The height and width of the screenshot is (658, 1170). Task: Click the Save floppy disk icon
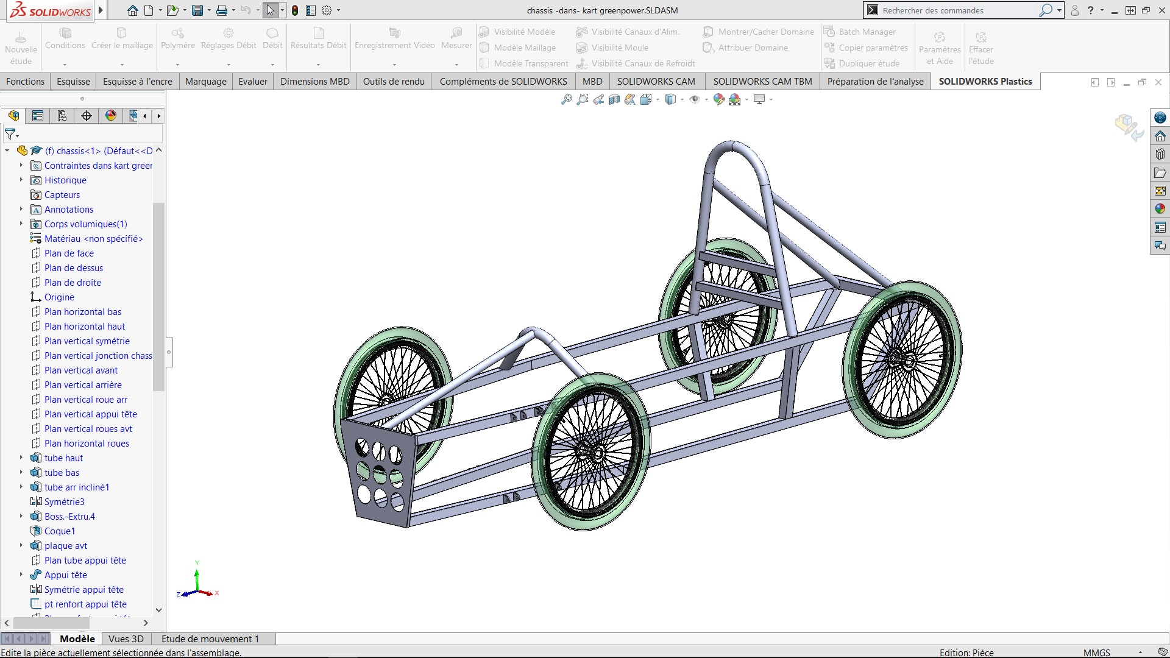click(197, 10)
